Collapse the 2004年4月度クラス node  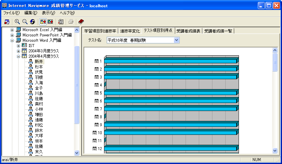coord(18,56)
